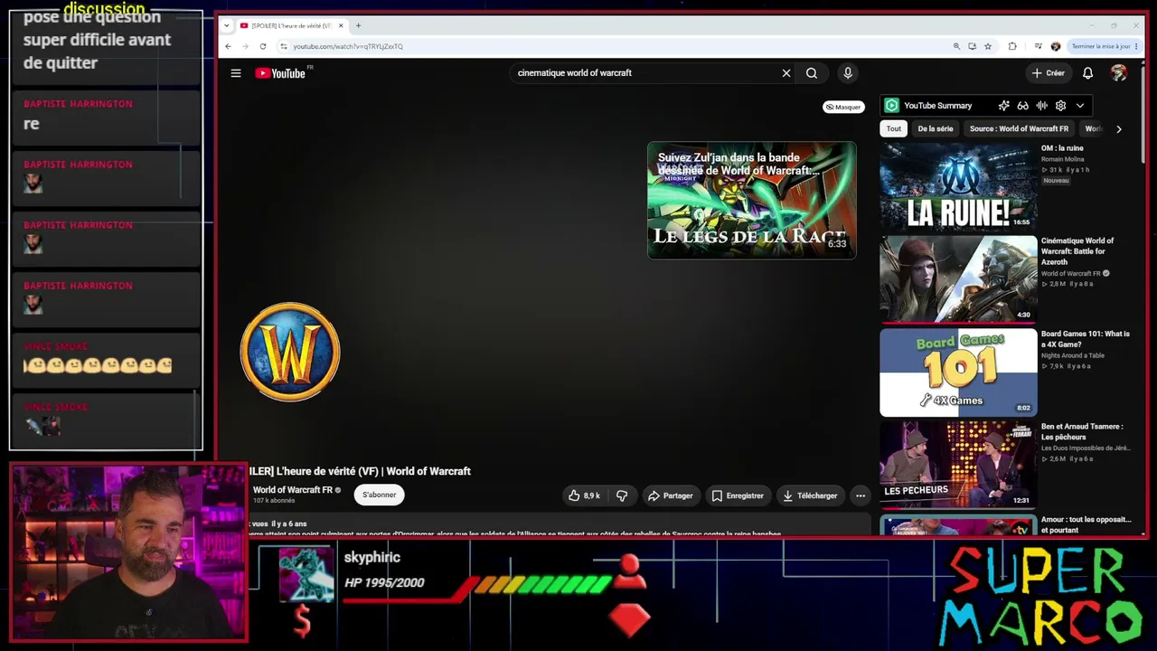Open the YouTube account avatar menu
Image resolution: width=1157 pixels, height=651 pixels.
[1119, 73]
